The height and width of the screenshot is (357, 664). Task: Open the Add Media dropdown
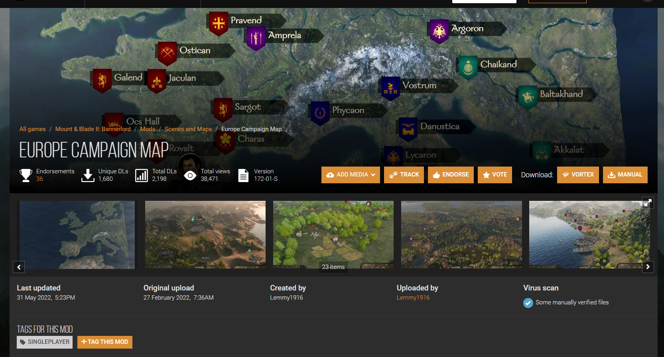click(x=351, y=175)
